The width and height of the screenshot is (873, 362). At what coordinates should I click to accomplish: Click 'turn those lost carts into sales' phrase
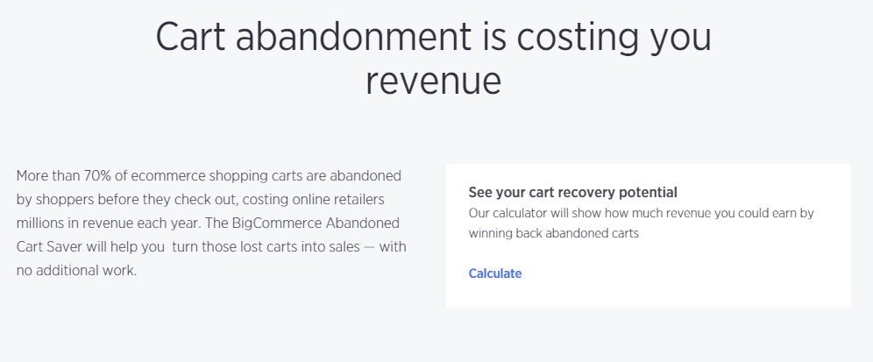pos(266,246)
